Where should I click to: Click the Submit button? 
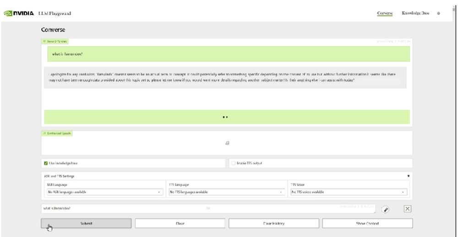[86, 223]
